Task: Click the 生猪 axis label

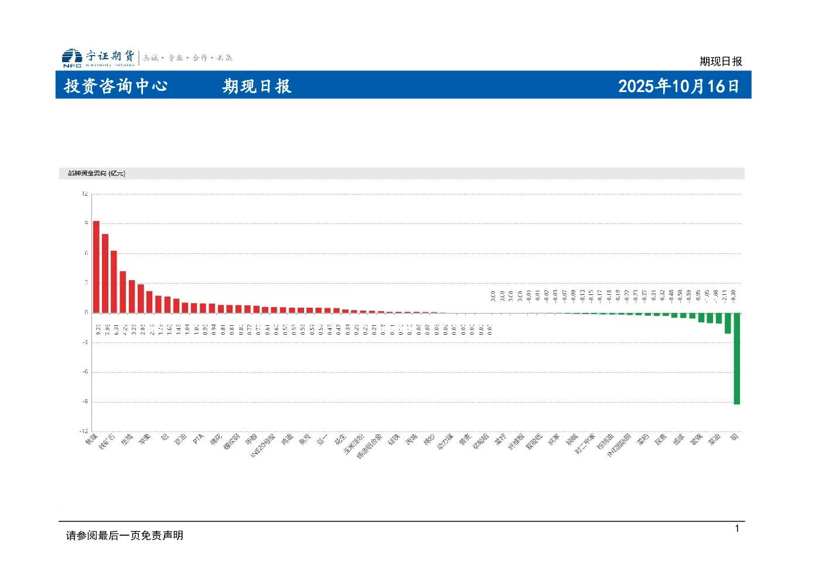Action: (127, 440)
